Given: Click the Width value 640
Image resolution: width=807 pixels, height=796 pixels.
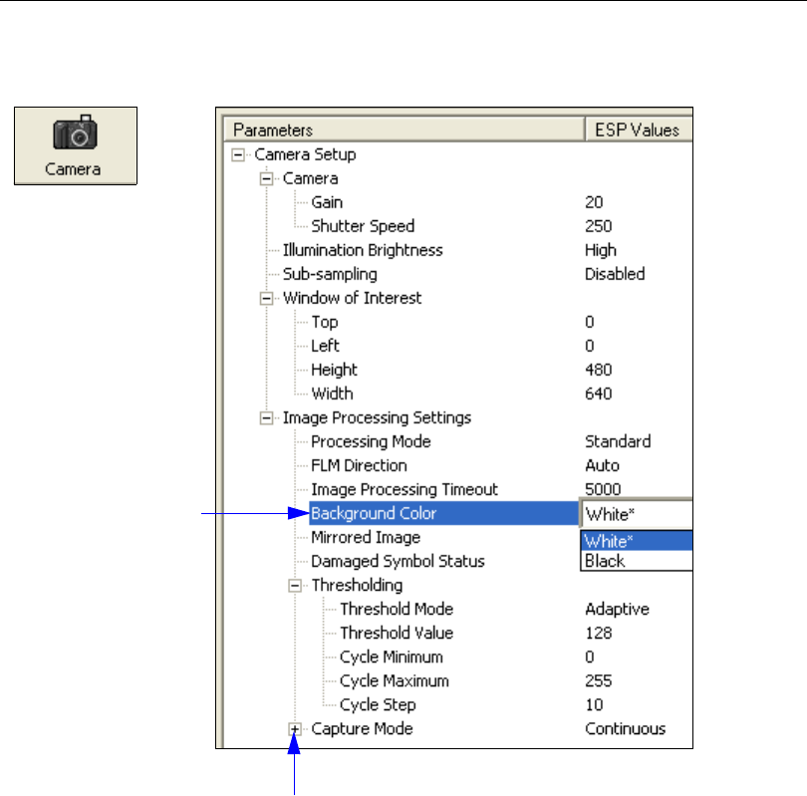Looking at the screenshot, I should click(598, 394).
